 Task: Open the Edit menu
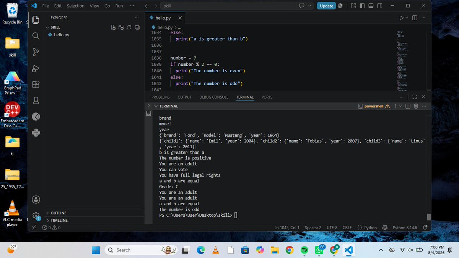coord(58,6)
